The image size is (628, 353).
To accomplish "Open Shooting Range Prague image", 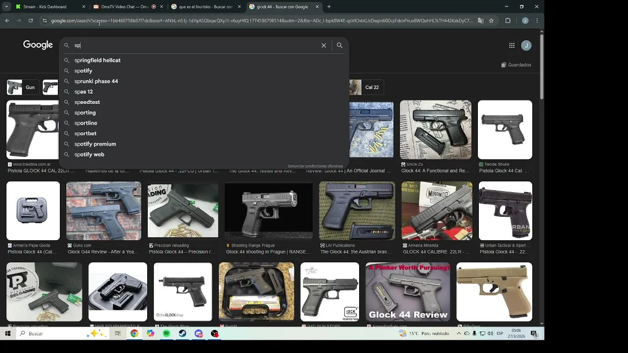I will point(268,211).
